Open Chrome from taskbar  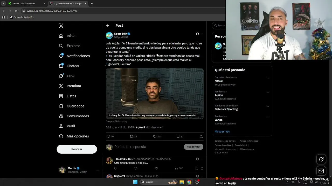(x=189, y=182)
